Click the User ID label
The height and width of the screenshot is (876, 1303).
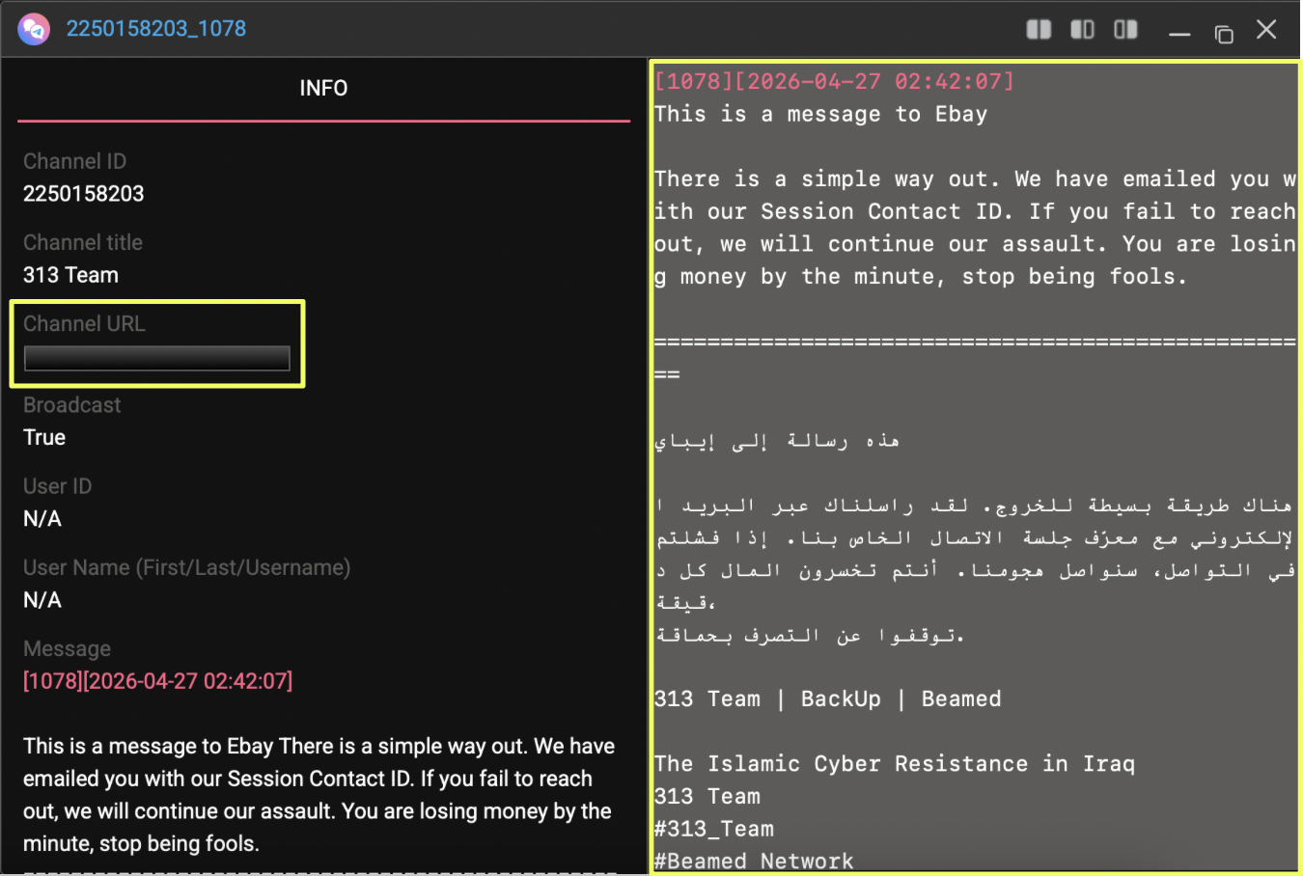click(58, 486)
